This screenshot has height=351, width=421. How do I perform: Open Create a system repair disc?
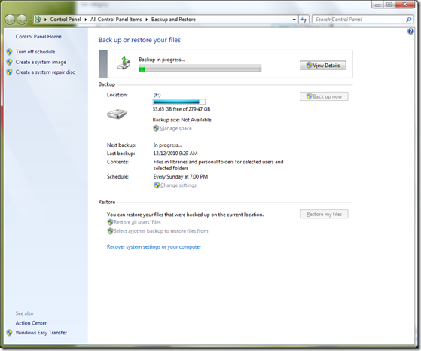45,72
